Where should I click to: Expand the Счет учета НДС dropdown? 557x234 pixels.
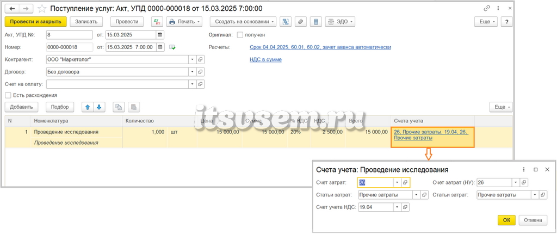398,207
